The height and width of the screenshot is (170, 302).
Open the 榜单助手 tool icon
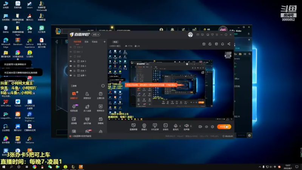pos(100,108)
